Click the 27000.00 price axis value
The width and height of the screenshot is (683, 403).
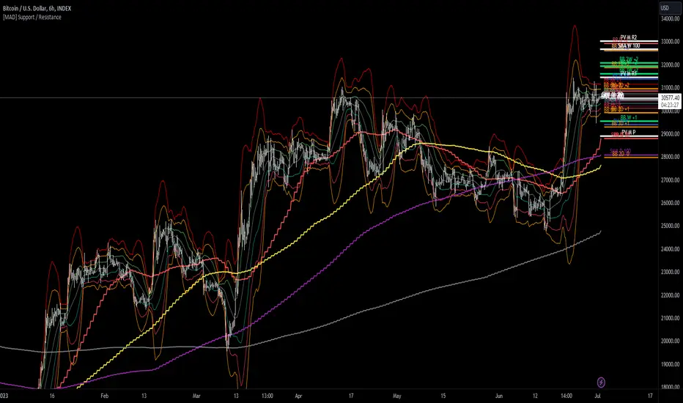(x=670, y=180)
